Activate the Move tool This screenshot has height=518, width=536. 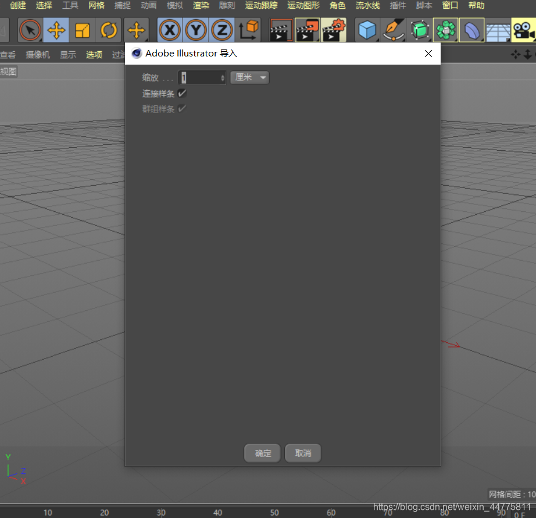[x=56, y=30]
